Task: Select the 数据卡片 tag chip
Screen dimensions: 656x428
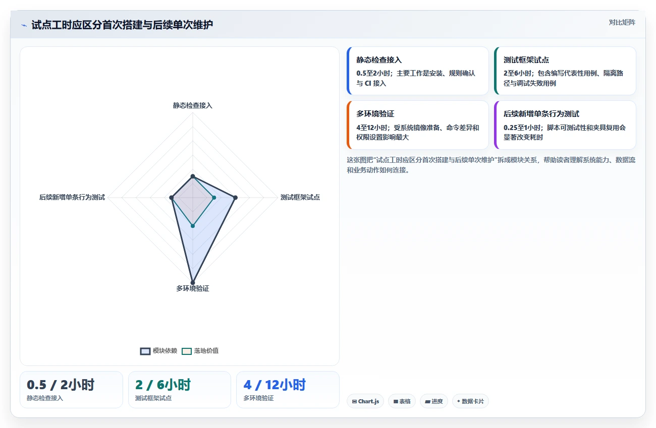Action: (470, 401)
